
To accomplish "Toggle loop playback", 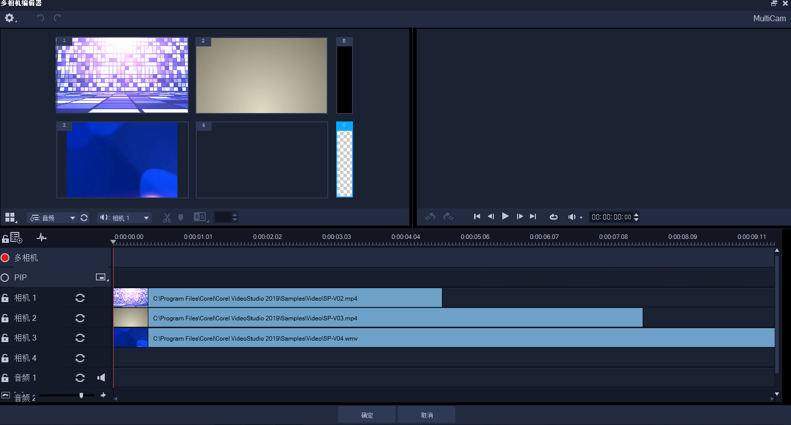I will click(554, 217).
